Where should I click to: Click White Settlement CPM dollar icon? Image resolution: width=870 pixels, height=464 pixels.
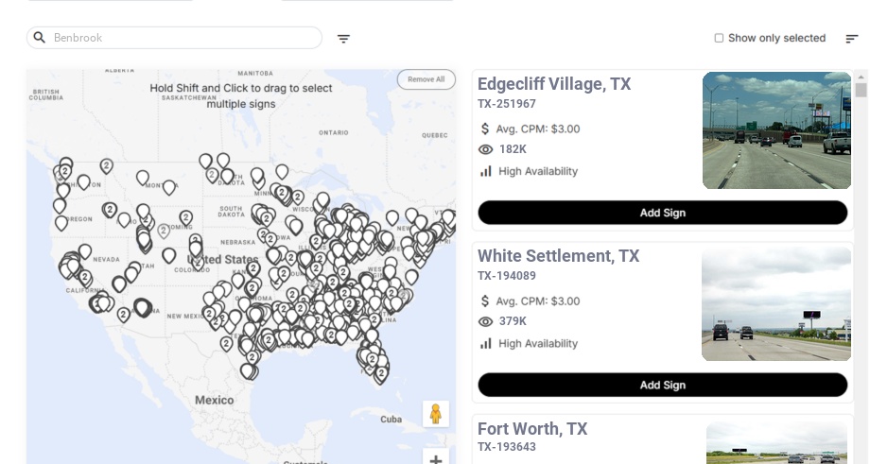[x=486, y=301]
